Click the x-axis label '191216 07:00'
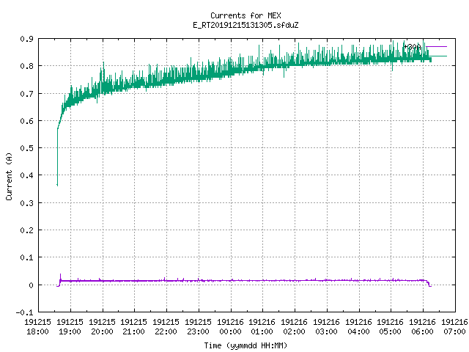Screen dimensions: 469x352 (x=454, y=327)
